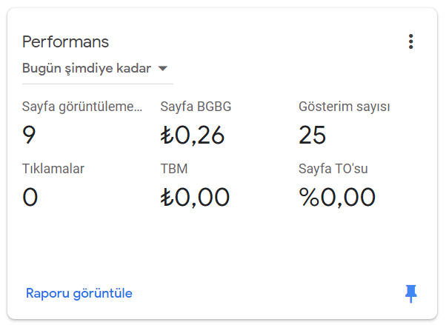The image size is (446, 325).
Task: Expand the date range dropdown arrow
Action: coord(163,69)
